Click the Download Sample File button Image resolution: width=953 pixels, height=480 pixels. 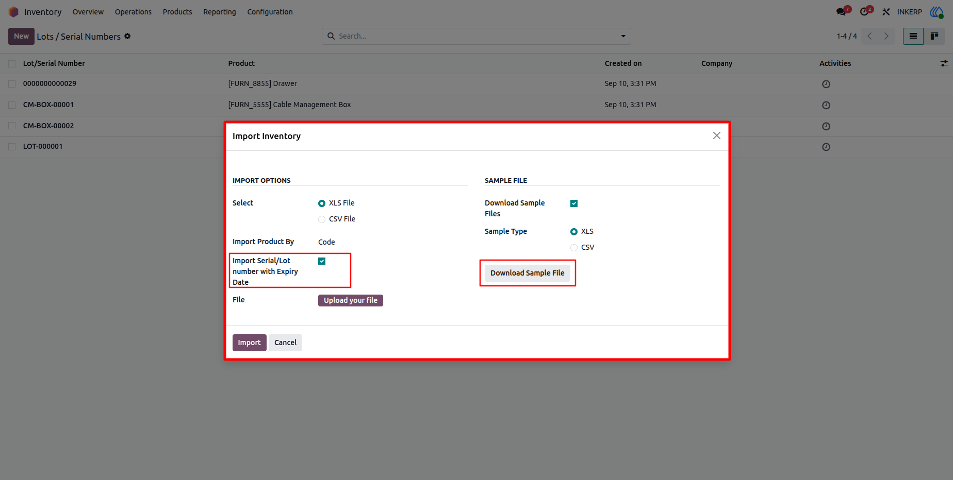click(x=528, y=273)
